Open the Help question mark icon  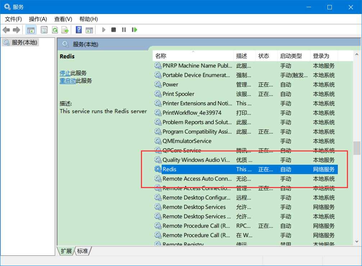click(x=79, y=30)
